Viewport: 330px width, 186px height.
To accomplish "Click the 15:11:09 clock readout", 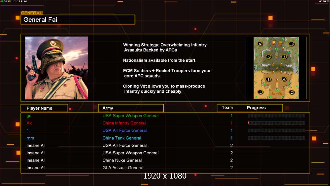I will (22, 1).
